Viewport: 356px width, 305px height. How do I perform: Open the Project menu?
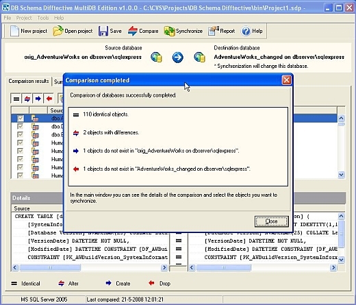(x=24, y=18)
